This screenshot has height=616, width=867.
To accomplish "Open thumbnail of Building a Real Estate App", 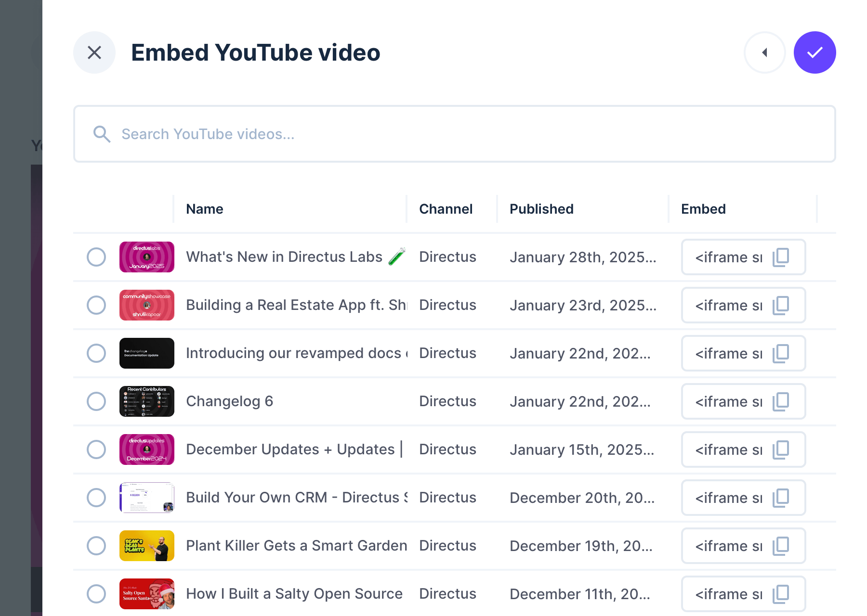I will point(147,305).
